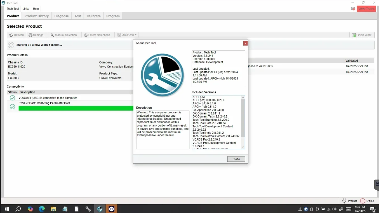
Task: Open Latest Selections clock button
Action: click(98, 35)
